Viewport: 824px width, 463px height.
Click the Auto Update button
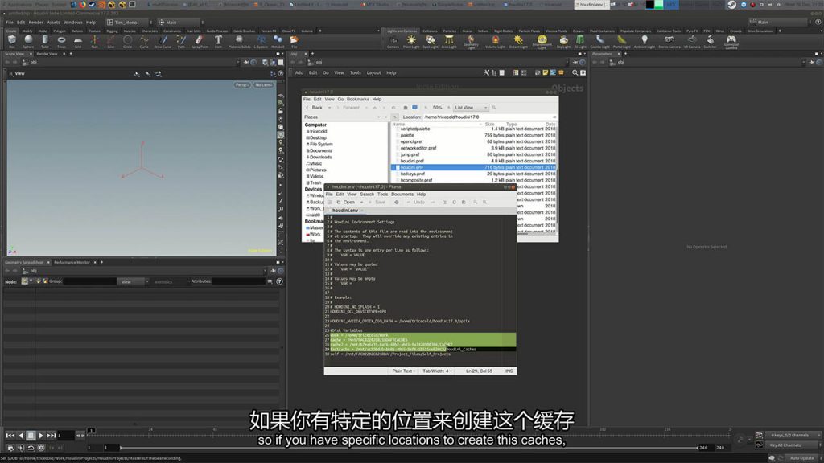pyautogui.click(x=801, y=458)
